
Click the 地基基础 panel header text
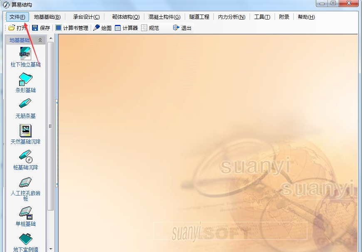coord(20,40)
